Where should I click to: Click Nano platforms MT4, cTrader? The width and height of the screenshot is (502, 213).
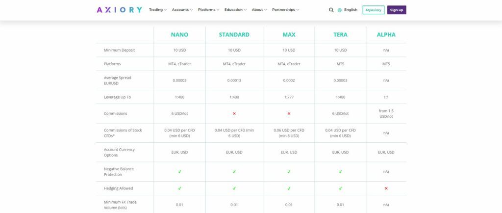(179, 64)
